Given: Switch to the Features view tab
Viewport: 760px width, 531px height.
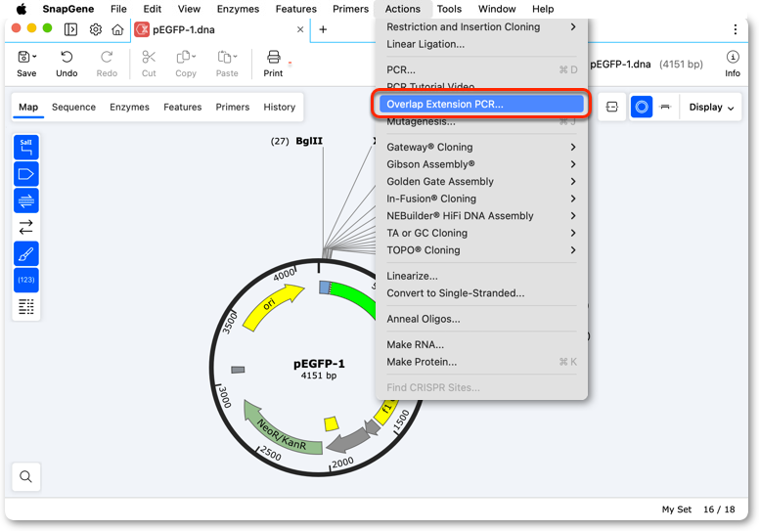Looking at the screenshot, I should click(x=182, y=107).
